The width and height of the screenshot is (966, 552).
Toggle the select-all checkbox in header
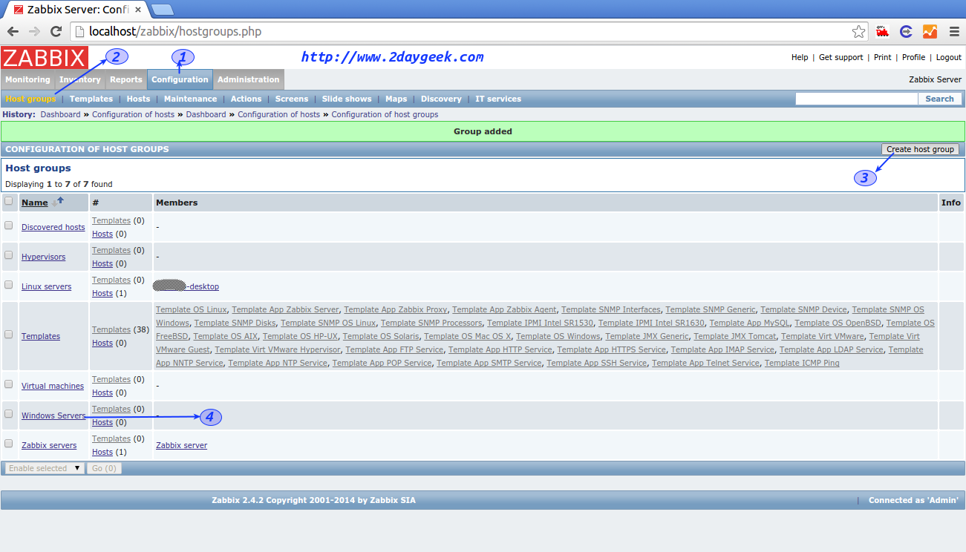[x=9, y=200]
